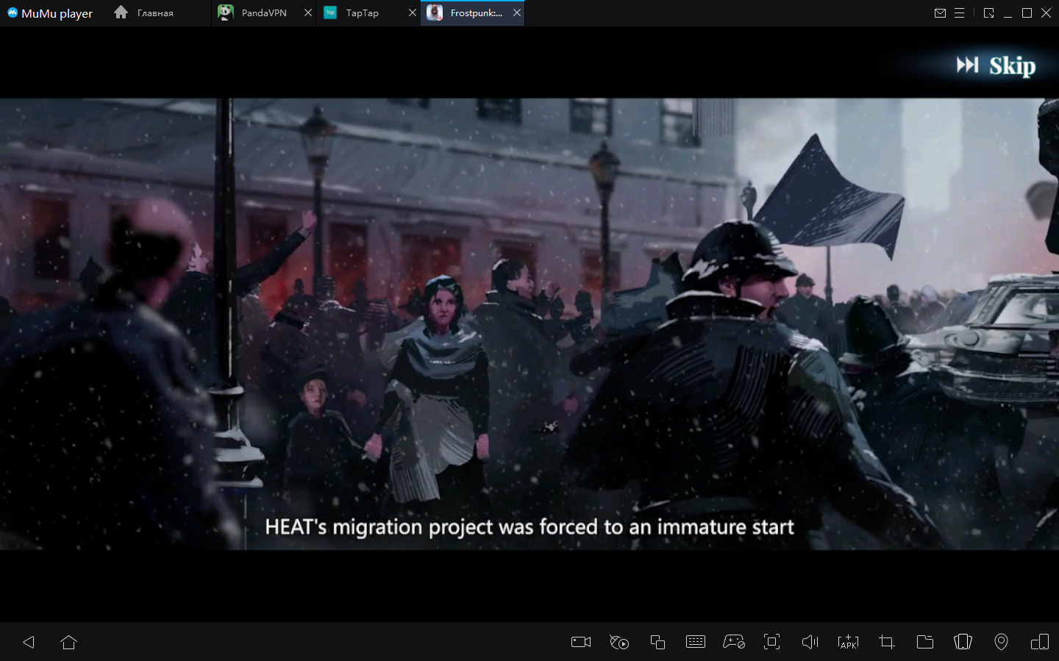Viewport: 1059px width, 661px height.
Task: Open virtual location settings
Action: 1001,642
